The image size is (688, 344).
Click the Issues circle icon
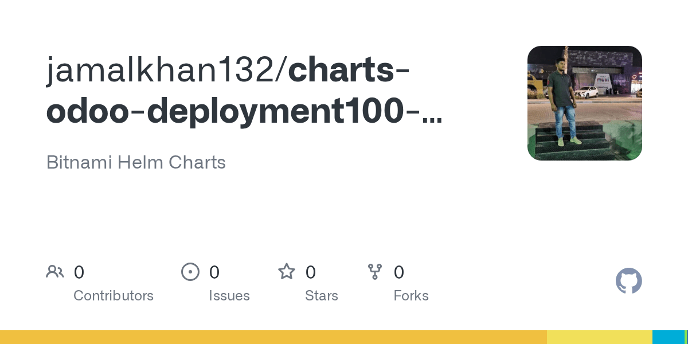[x=190, y=272]
